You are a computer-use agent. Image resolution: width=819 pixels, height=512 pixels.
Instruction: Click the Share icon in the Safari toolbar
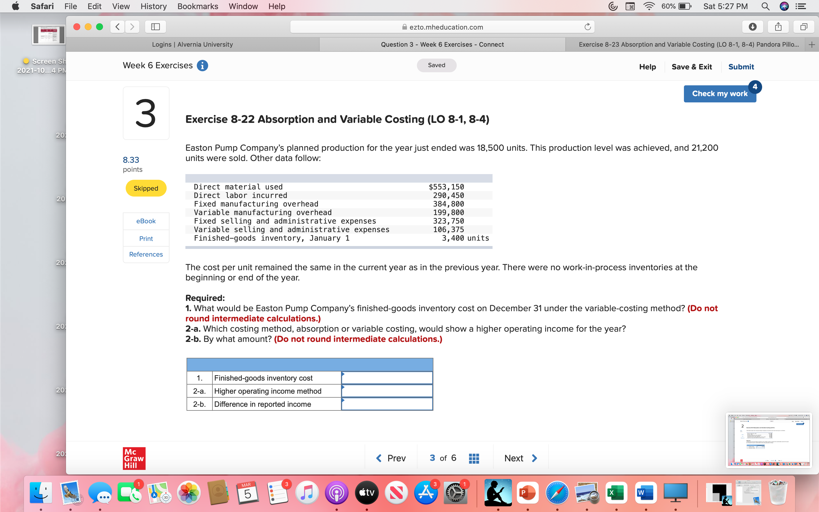[x=778, y=27]
